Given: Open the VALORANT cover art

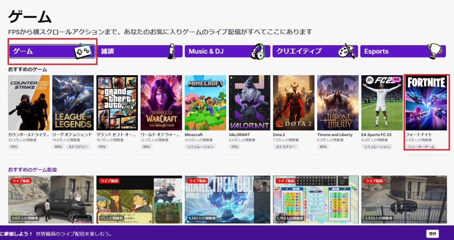Looking at the screenshot, I should click(x=249, y=103).
